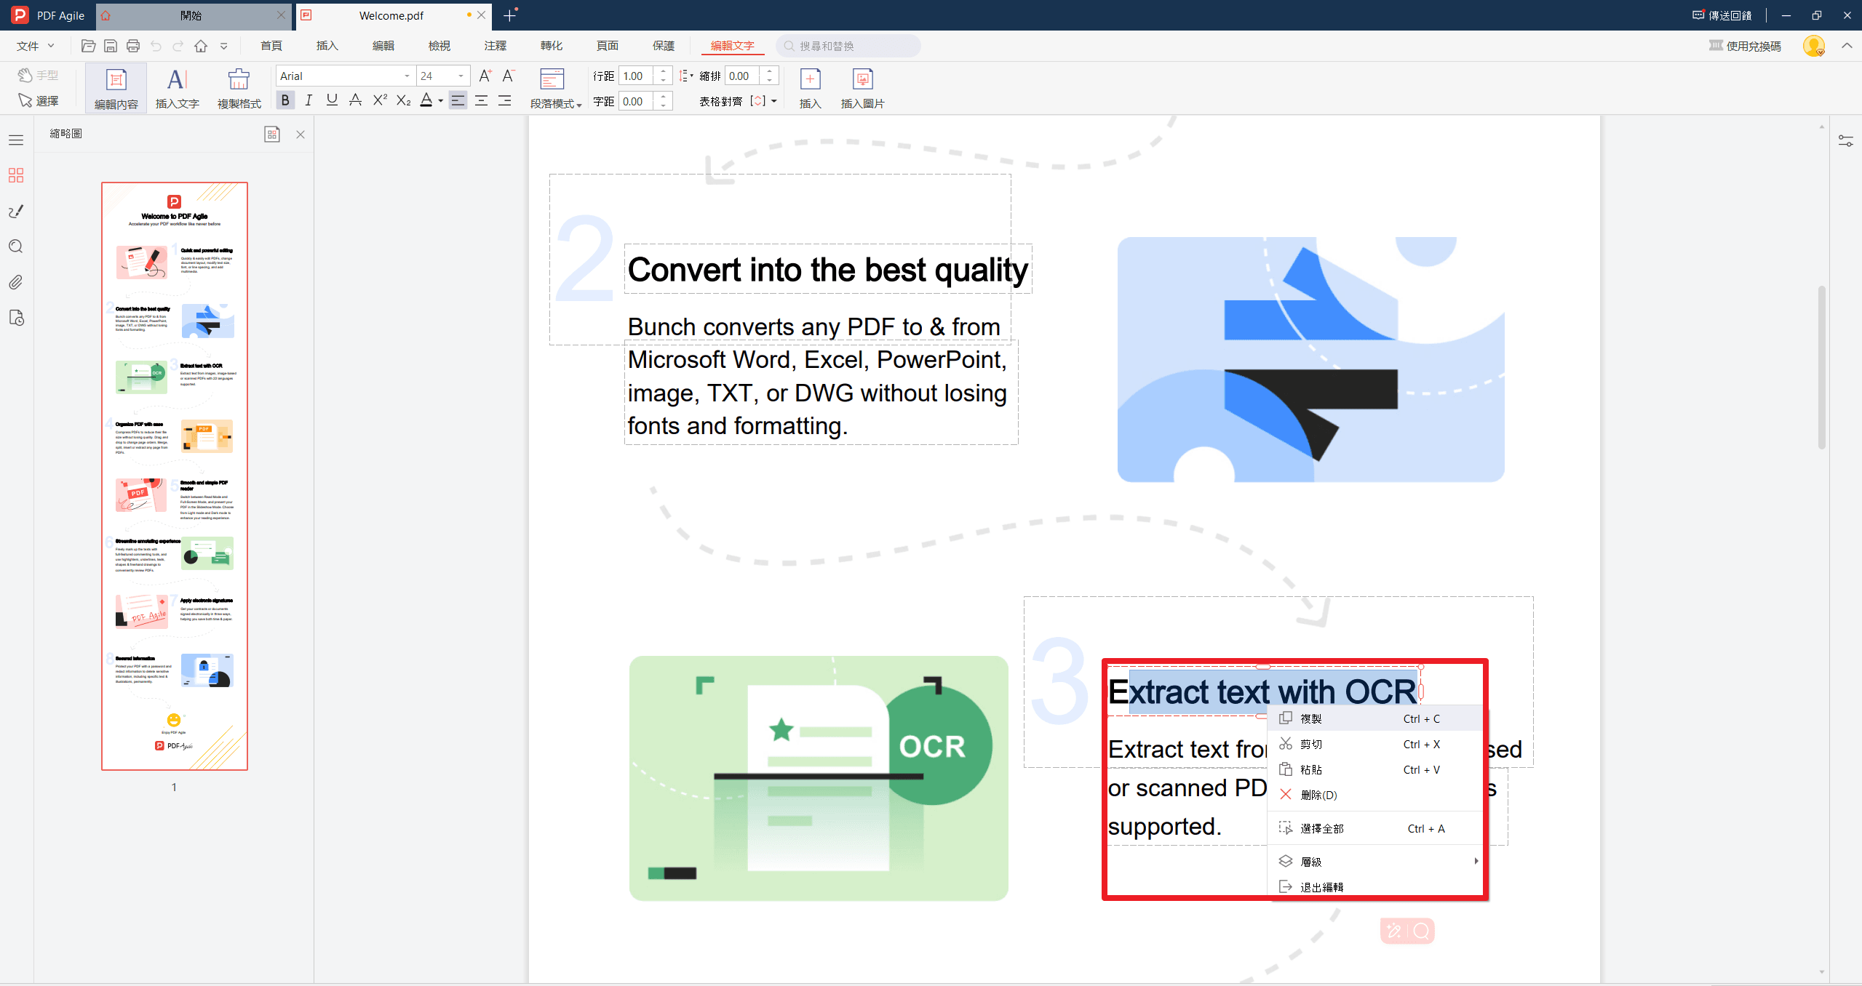Open right-side properties settings icon
The image size is (1862, 986).
coord(1845,140)
